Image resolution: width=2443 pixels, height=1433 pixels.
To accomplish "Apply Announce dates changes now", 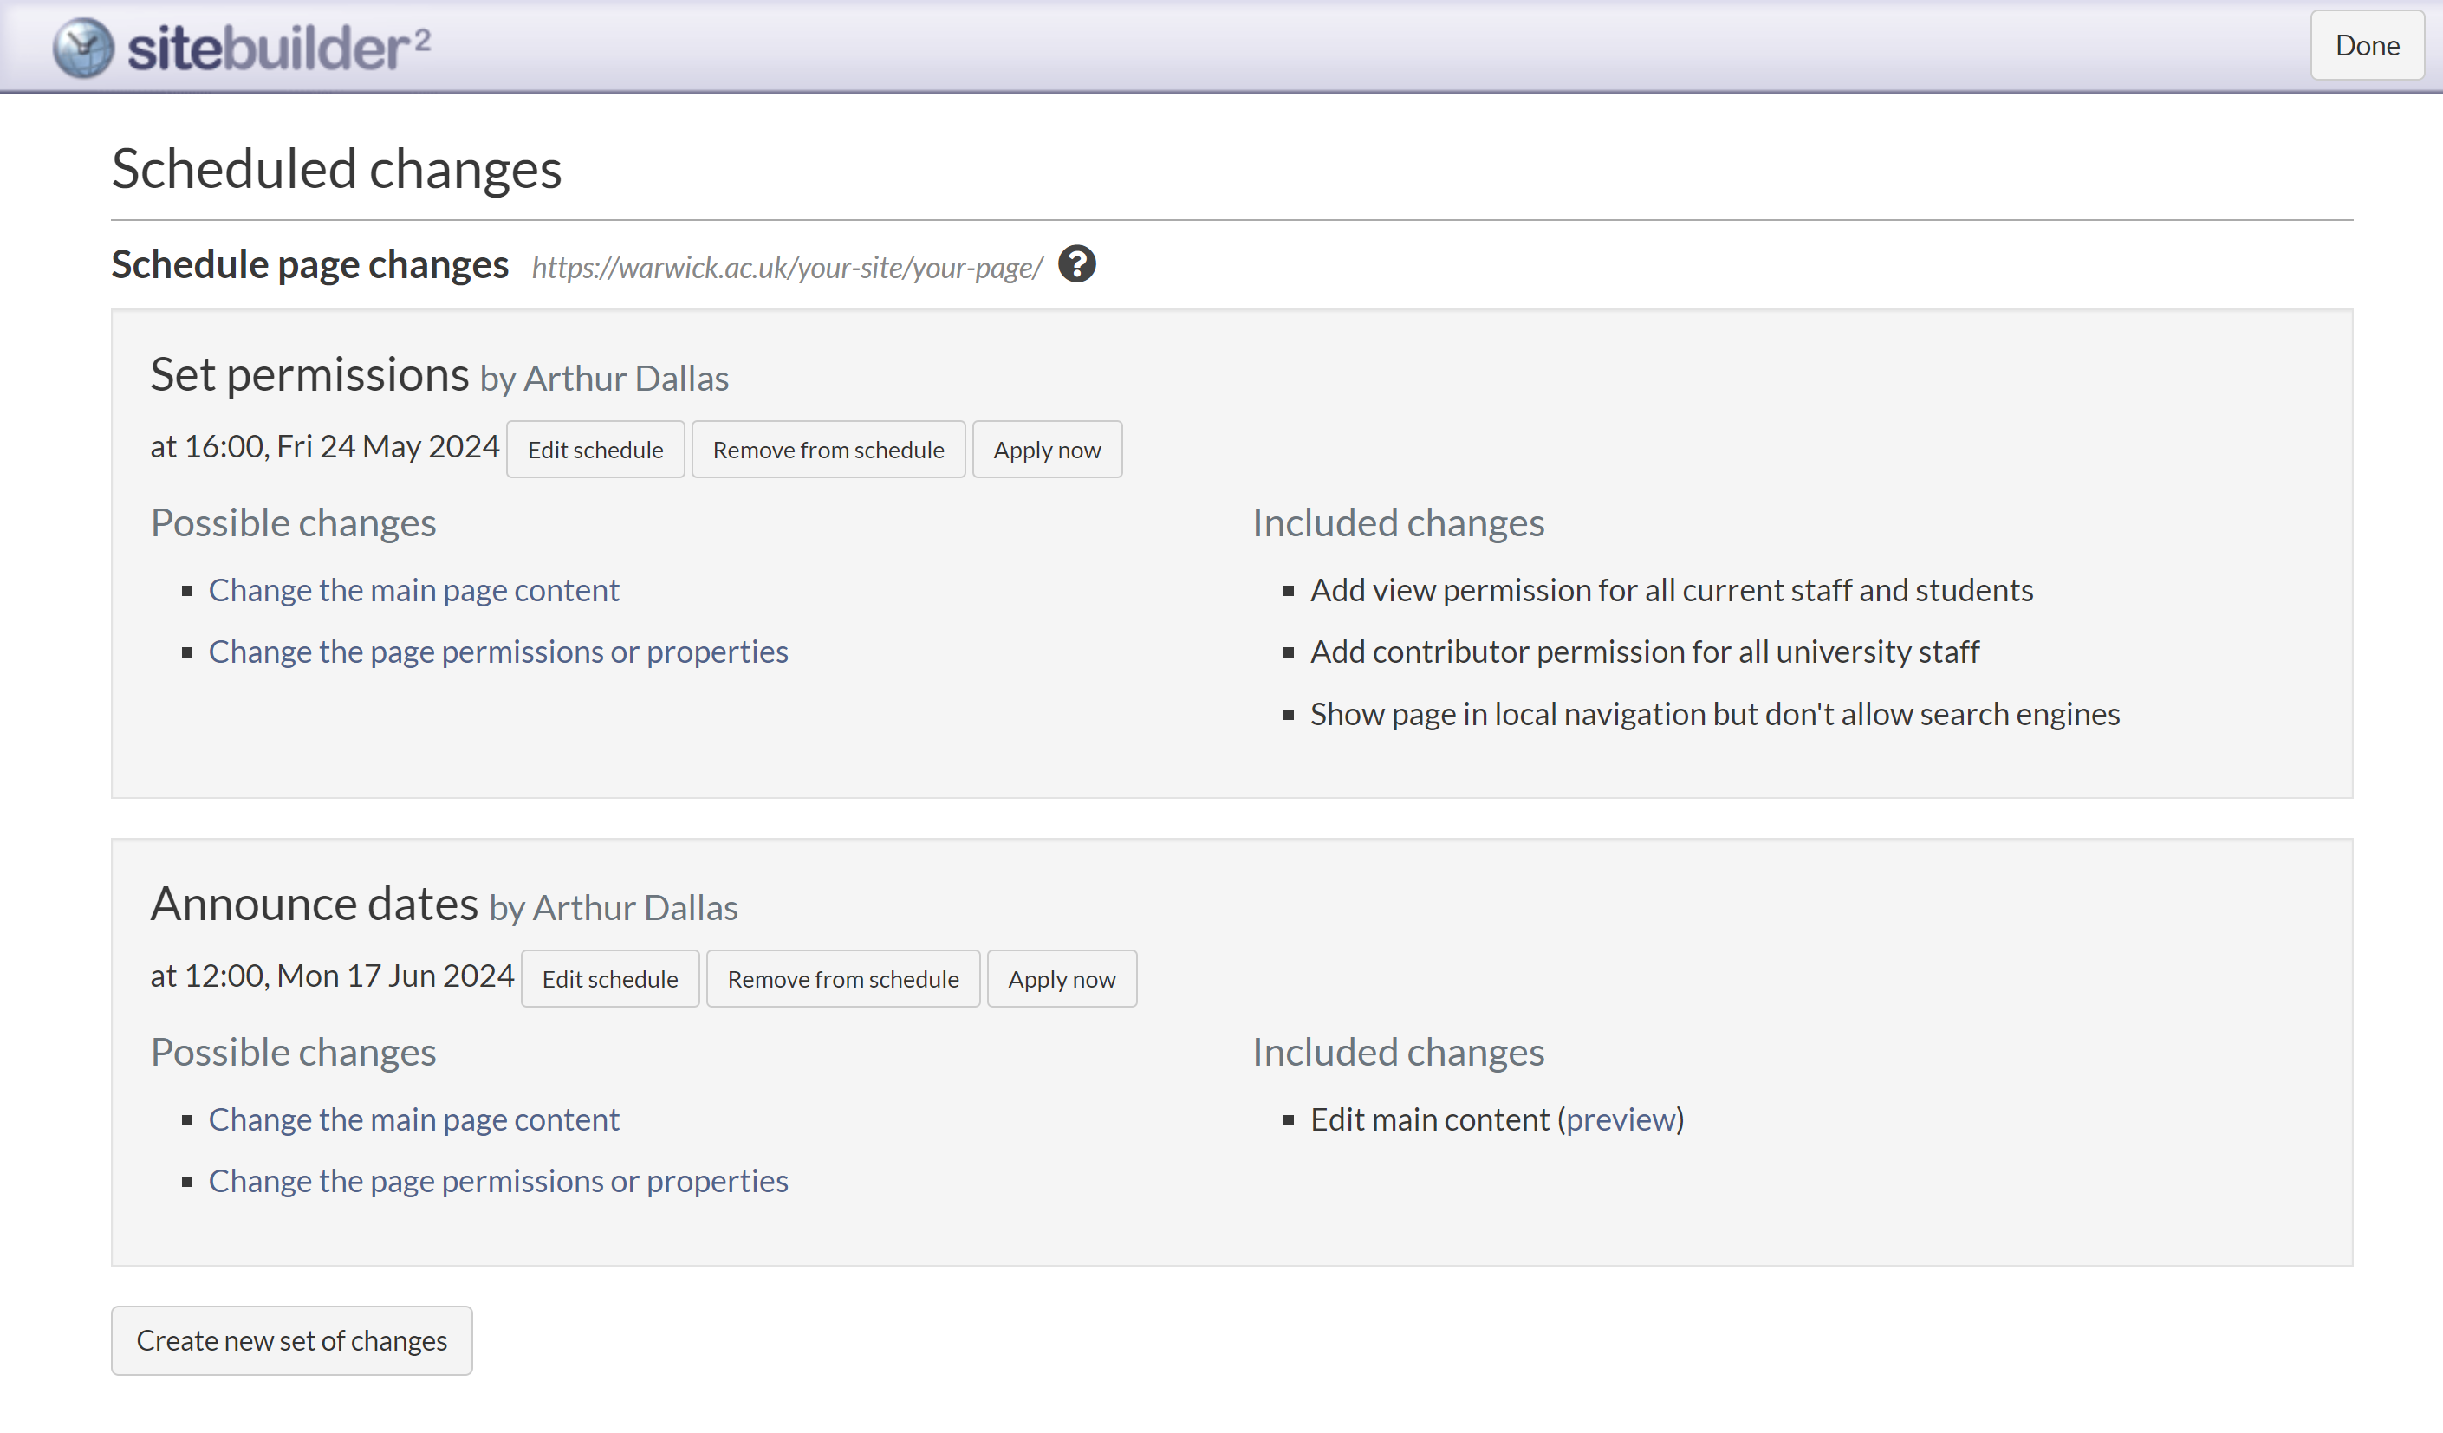I will click(1062, 979).
